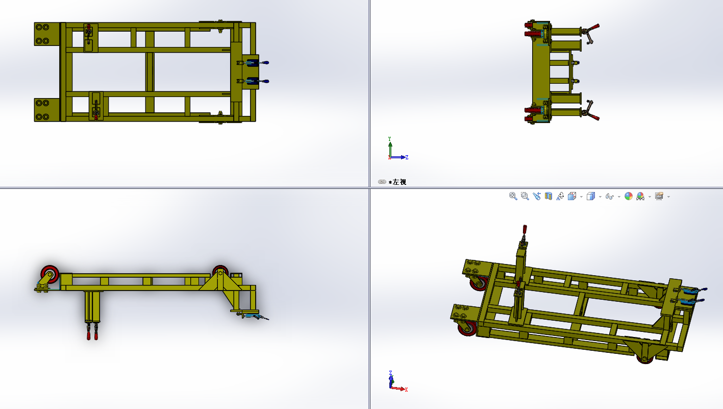Open Edit Appearance color ball
Screen dimensions: 723x409
point(629,196)
